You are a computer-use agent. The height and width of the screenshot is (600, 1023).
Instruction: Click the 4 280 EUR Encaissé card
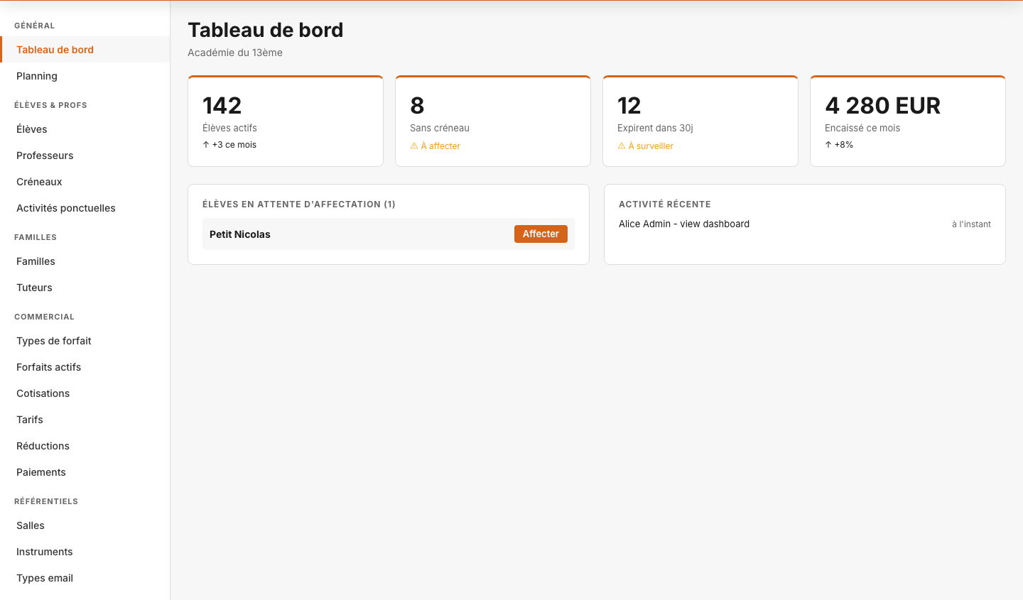(x=908, y=121)
